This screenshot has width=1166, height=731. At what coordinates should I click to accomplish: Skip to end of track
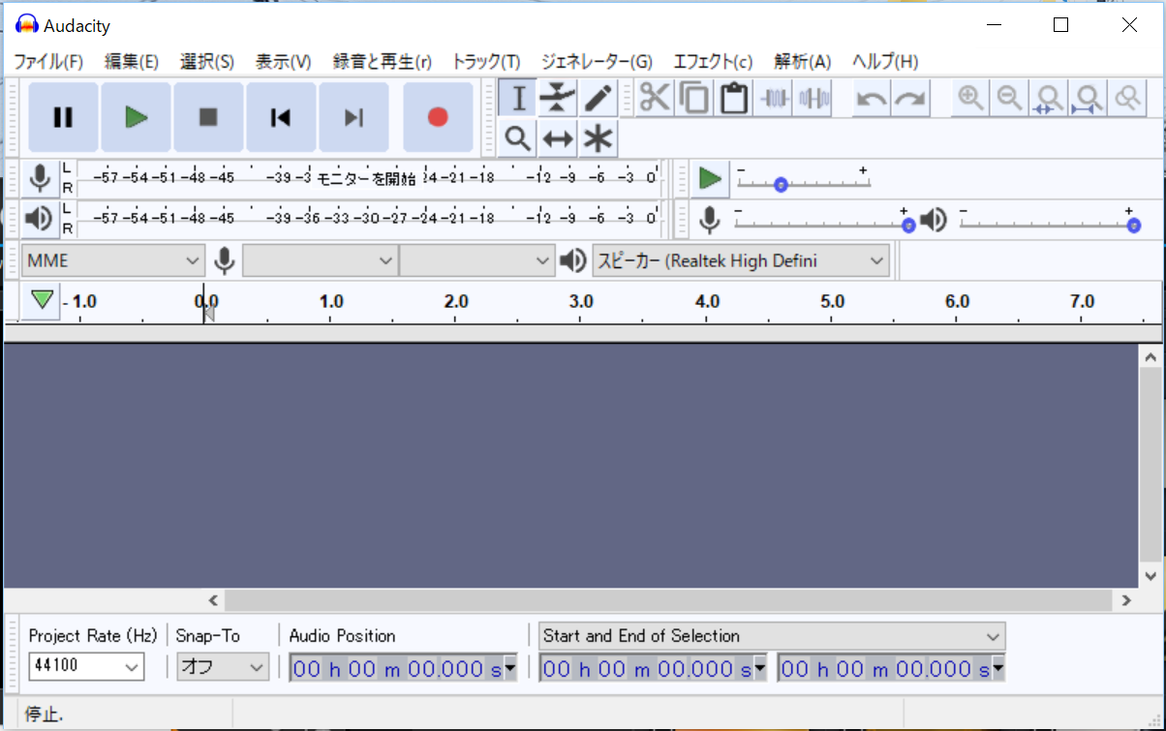[353, 117]
